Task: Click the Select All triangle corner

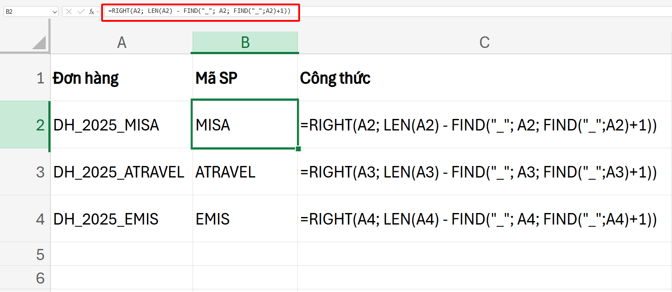Action: click(x=39, y=43)
